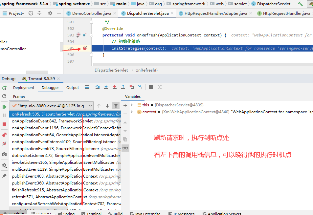Click the Step Into debugger icon
The height and width of the screenshot is (215, 313).
(106, 87)
